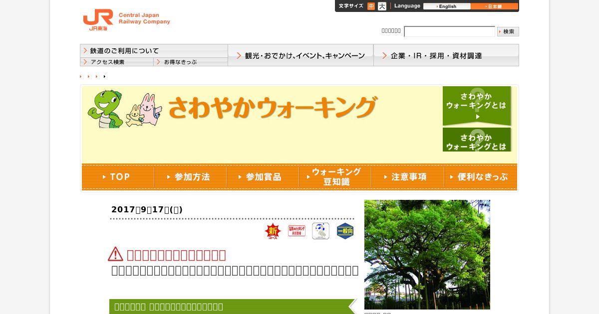
Task: Click the first breadcrumb arrow
Action: 81,76
